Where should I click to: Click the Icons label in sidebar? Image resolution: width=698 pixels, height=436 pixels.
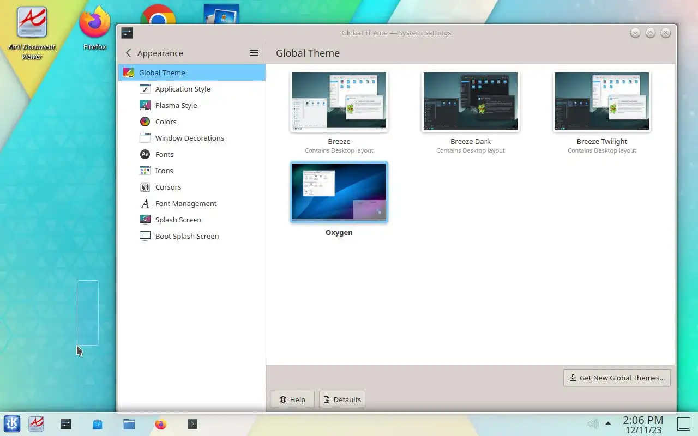click(x=164, y=171)
